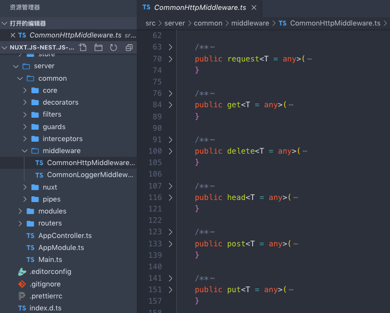Close CommonHttpMiddleware.ts in open editors list
The width and height of the screenshot is (390, 313).
(12, 35)
